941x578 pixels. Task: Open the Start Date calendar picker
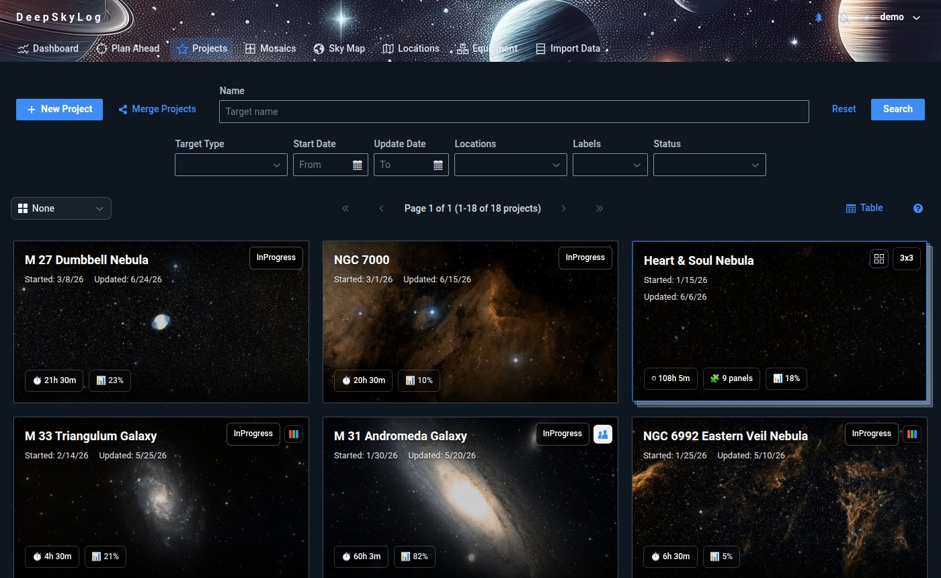(358, 165)
